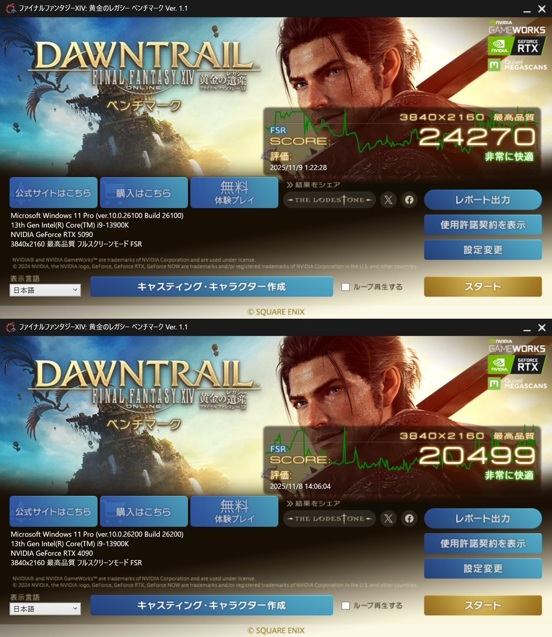Click the Facebook share icon in bottom window

[x=409, y=519]
